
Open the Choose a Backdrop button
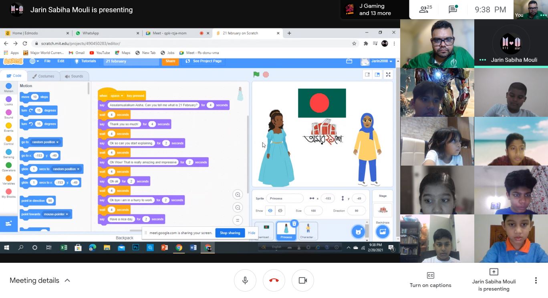(382, 232)
